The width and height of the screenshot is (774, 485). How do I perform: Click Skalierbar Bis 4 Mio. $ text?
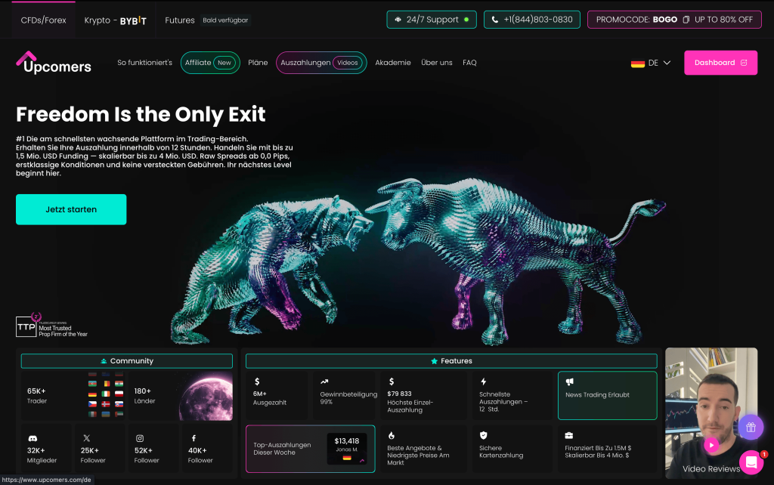[x=597, y=456]
